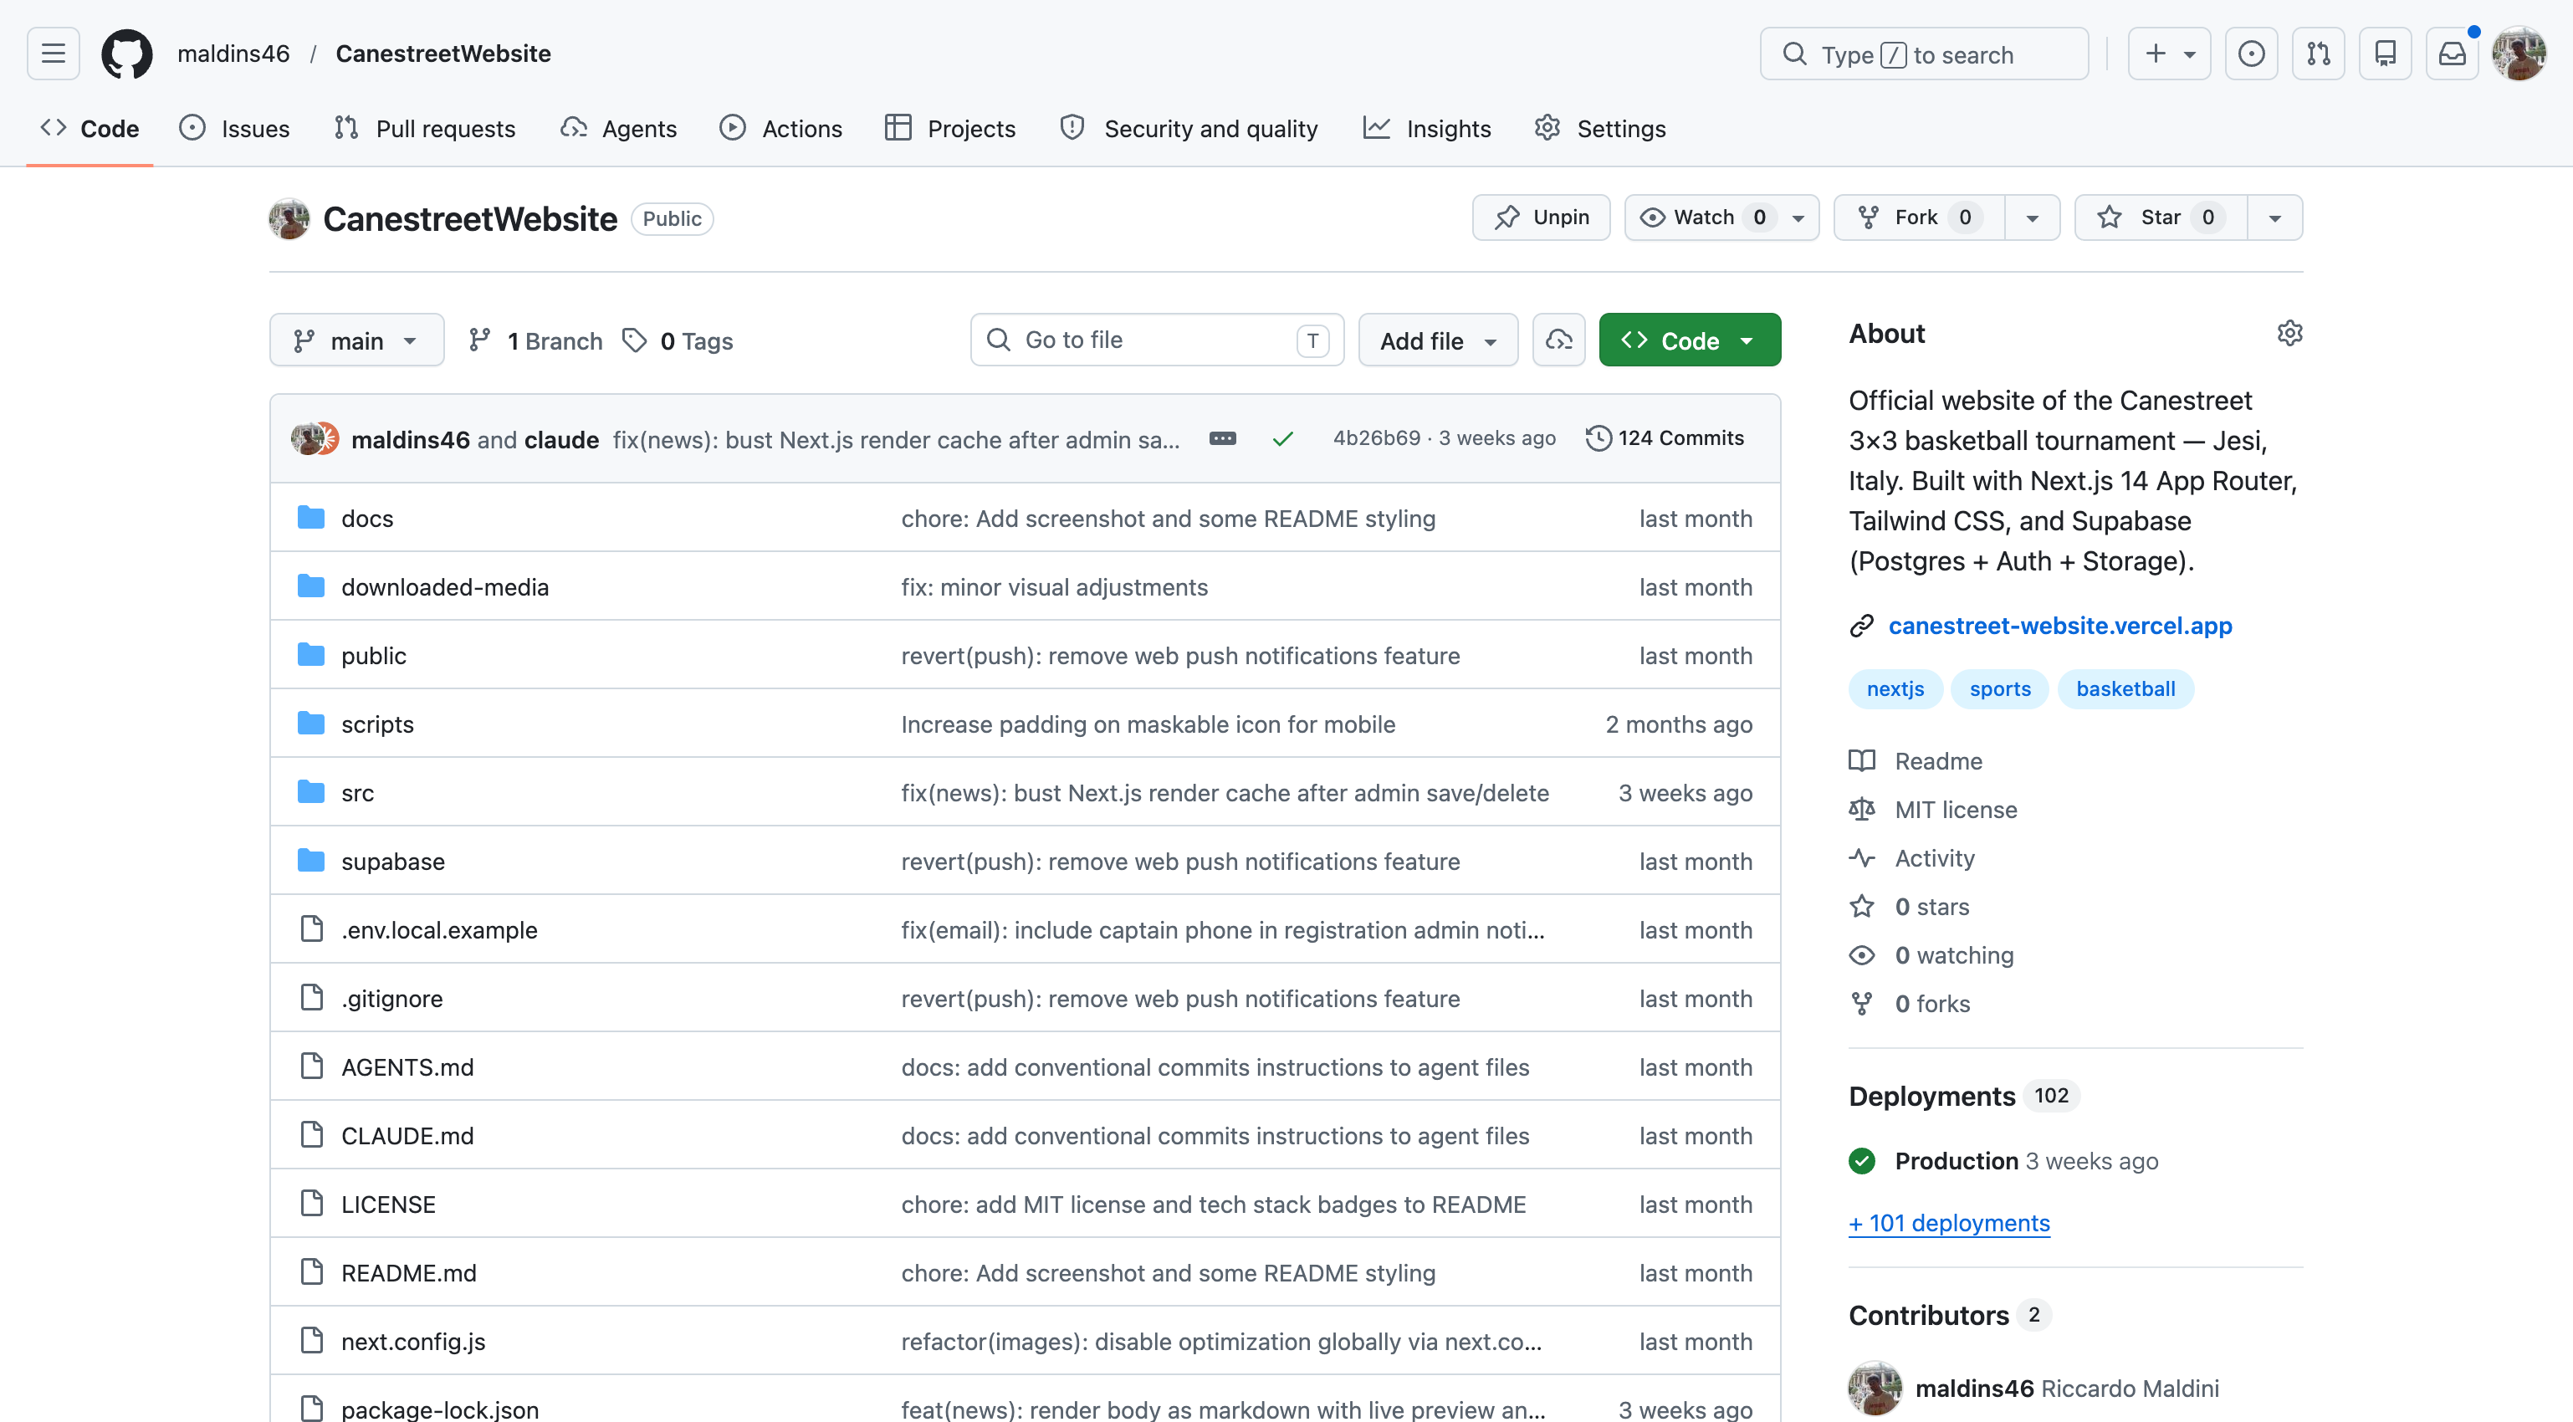
Task: Open the downloaded-media folder
Action: [444, 587]
